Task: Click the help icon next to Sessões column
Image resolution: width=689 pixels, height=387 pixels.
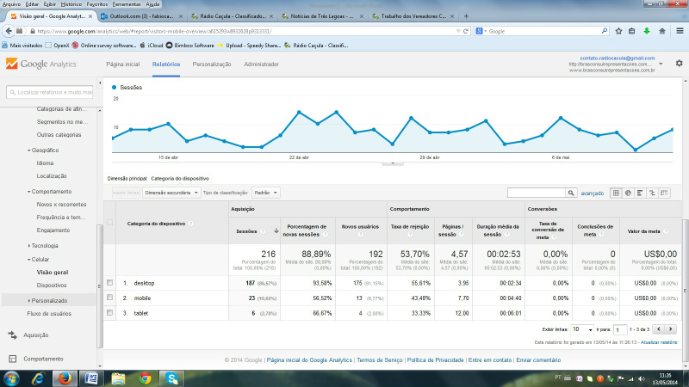Action: (264, 231)
